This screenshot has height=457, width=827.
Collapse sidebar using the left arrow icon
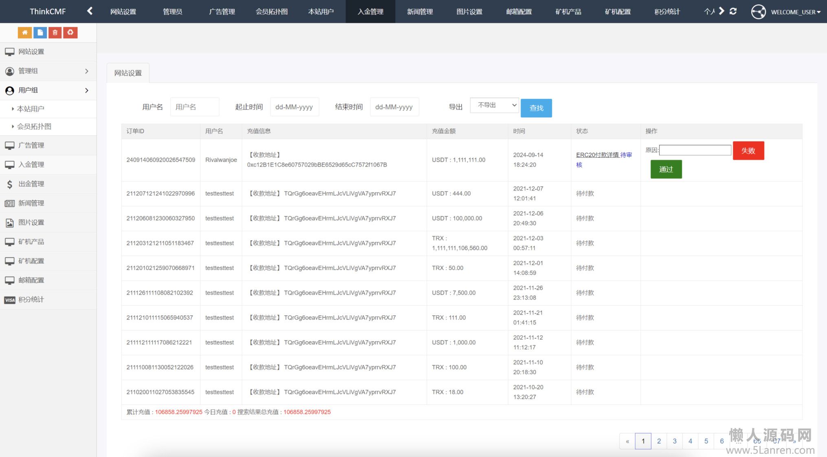[x=90, y=11]
